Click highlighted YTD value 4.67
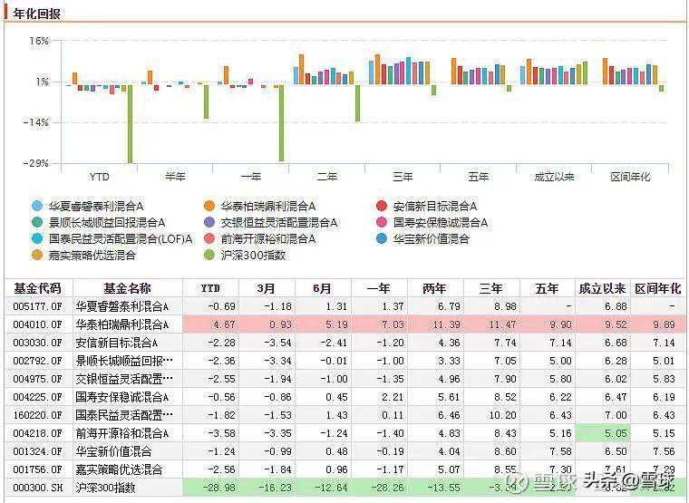Viewport: 689px width, 503px height. point(224,324)
